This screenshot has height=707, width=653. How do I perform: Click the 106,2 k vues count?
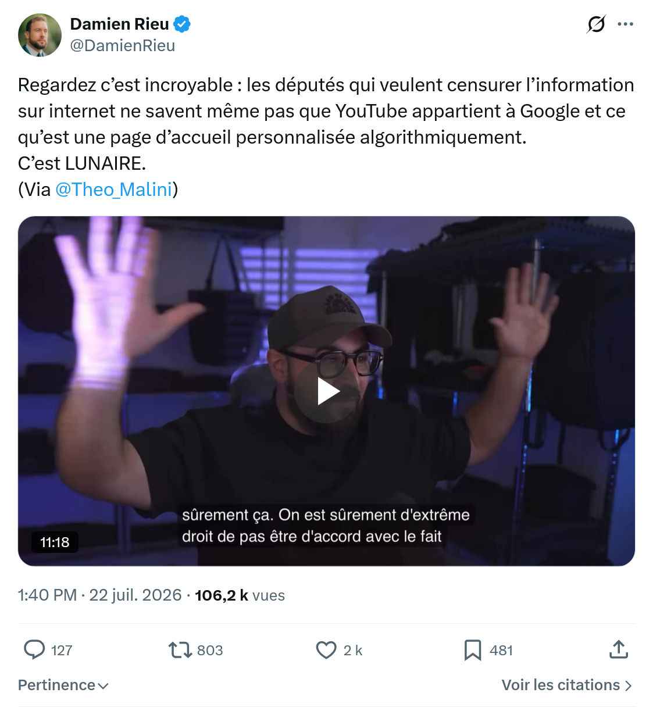tap(240, 595)
